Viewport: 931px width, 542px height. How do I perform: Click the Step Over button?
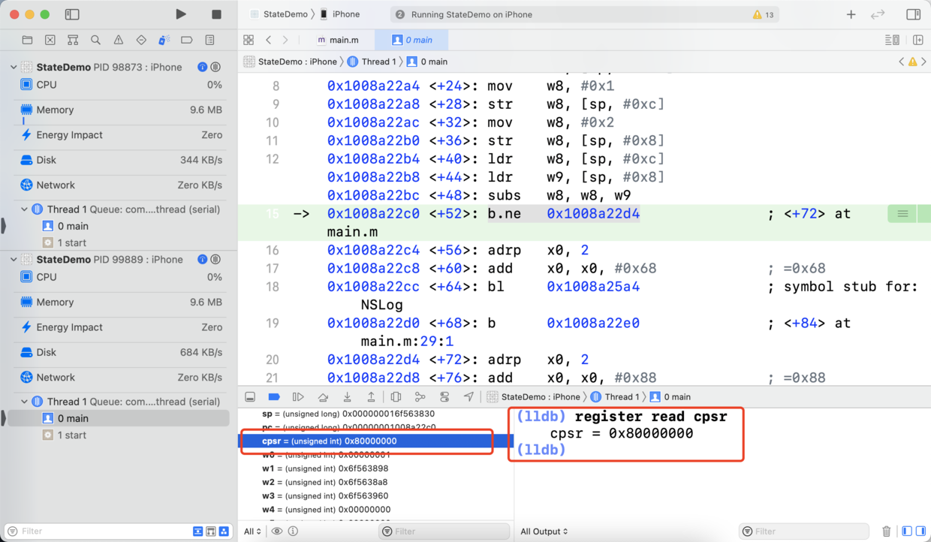tap(323, 396)
